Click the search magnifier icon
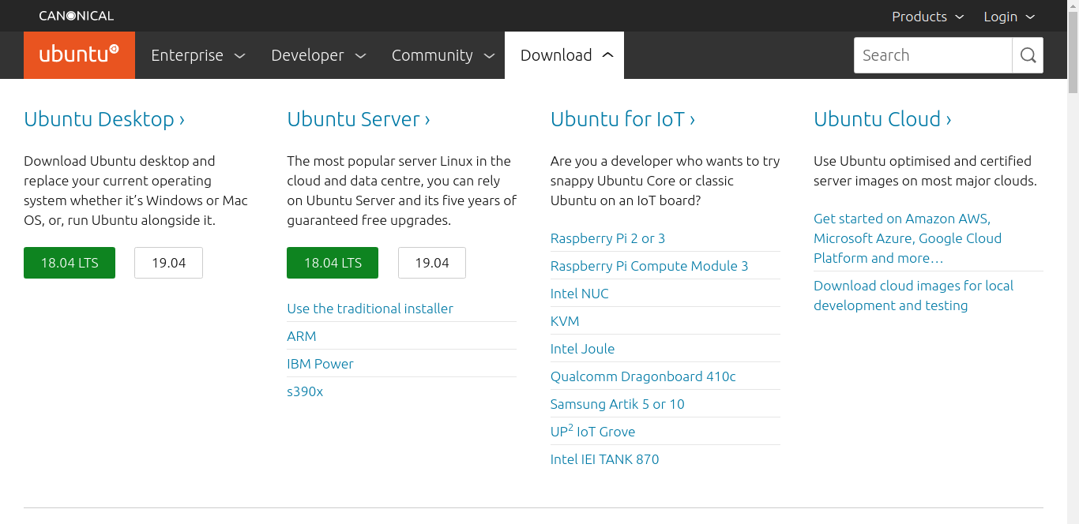The width and height of the screenshot is (1079, 524). click(1028, 55)
